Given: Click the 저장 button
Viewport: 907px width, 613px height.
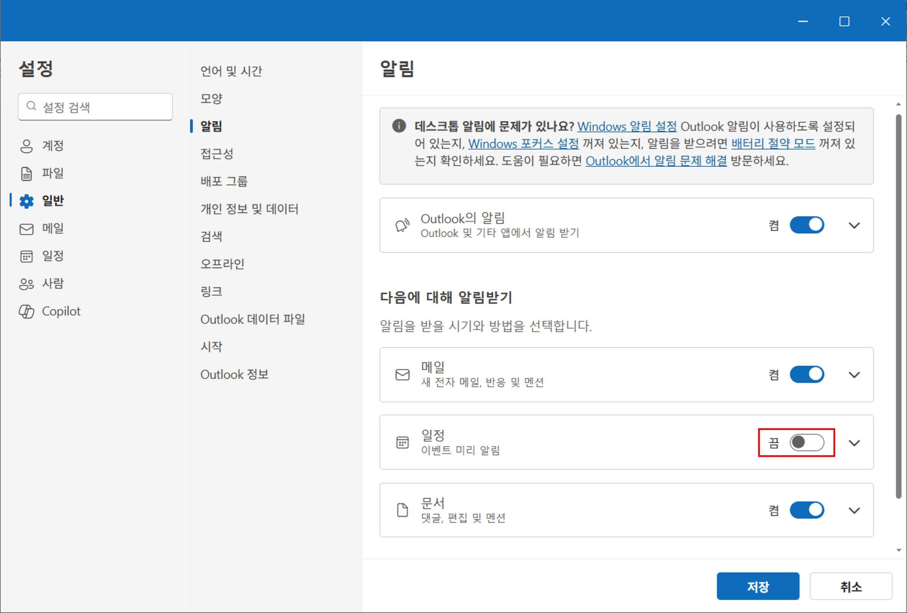Looking at the screenshot, I should [x=757, y=586].
